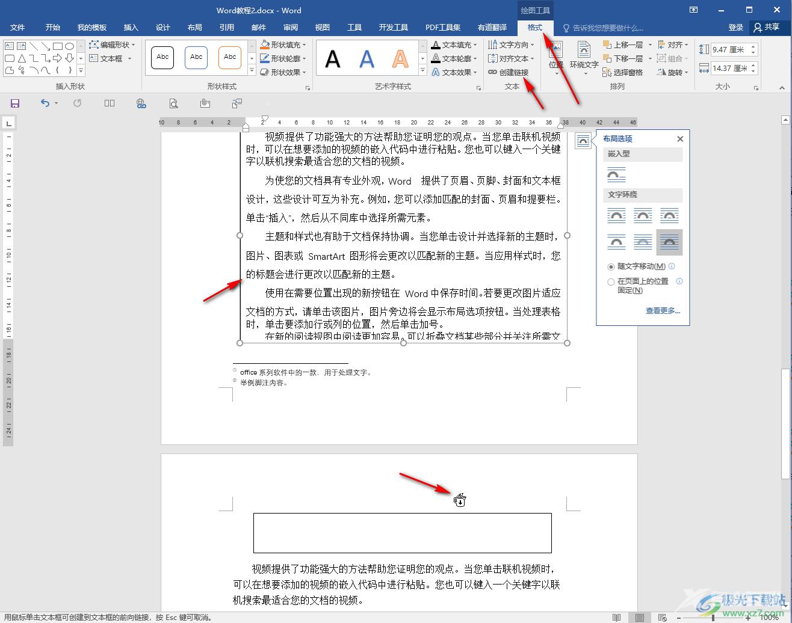Click the Save icon in quick access toolbar

pyautogui.click(x=15, y=103)
